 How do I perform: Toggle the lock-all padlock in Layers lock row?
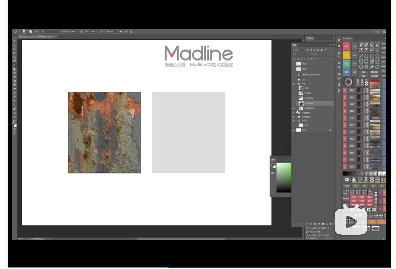pyautogui.click(x=311, y=59)
